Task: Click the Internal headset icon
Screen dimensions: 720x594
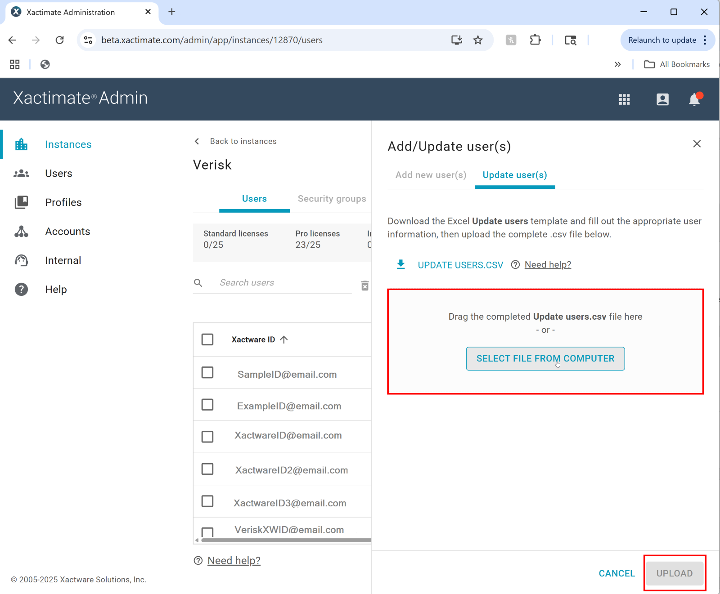Action: (21, 260)
